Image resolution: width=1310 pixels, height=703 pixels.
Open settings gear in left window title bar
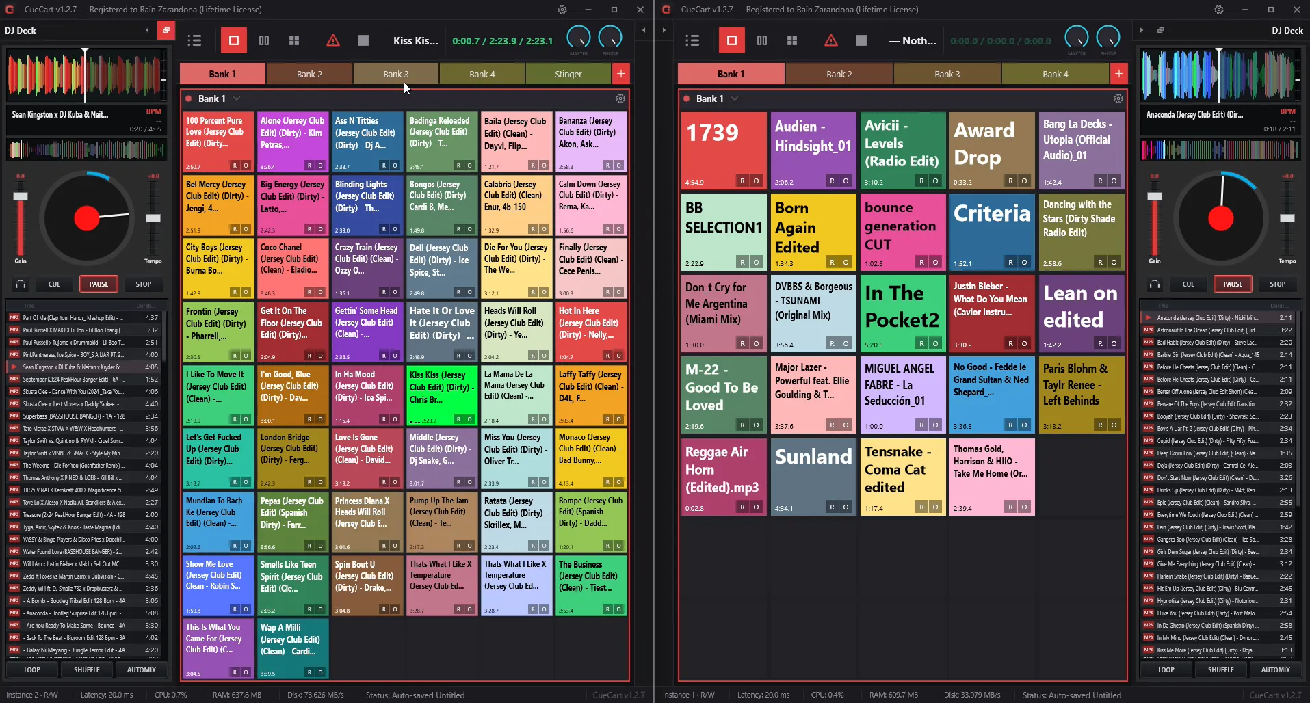(x=562, y=10)
